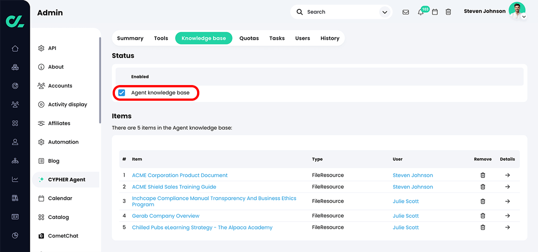Screen dimensions: 538x252
Task: Open the people group icon in dark sidebar
Action: point(15,104)
